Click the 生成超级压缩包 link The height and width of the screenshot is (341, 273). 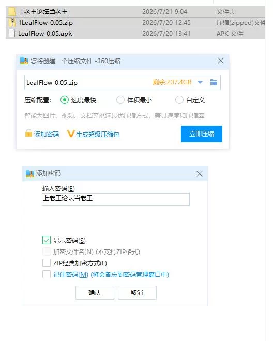[x=98, y=134]
